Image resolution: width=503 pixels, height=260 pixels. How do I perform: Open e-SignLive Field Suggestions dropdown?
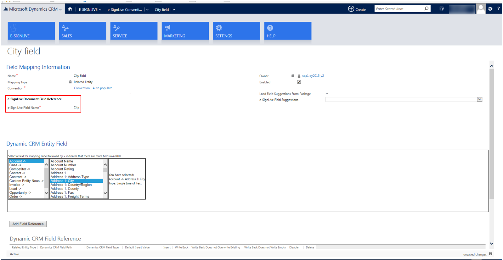coord(479,99)
